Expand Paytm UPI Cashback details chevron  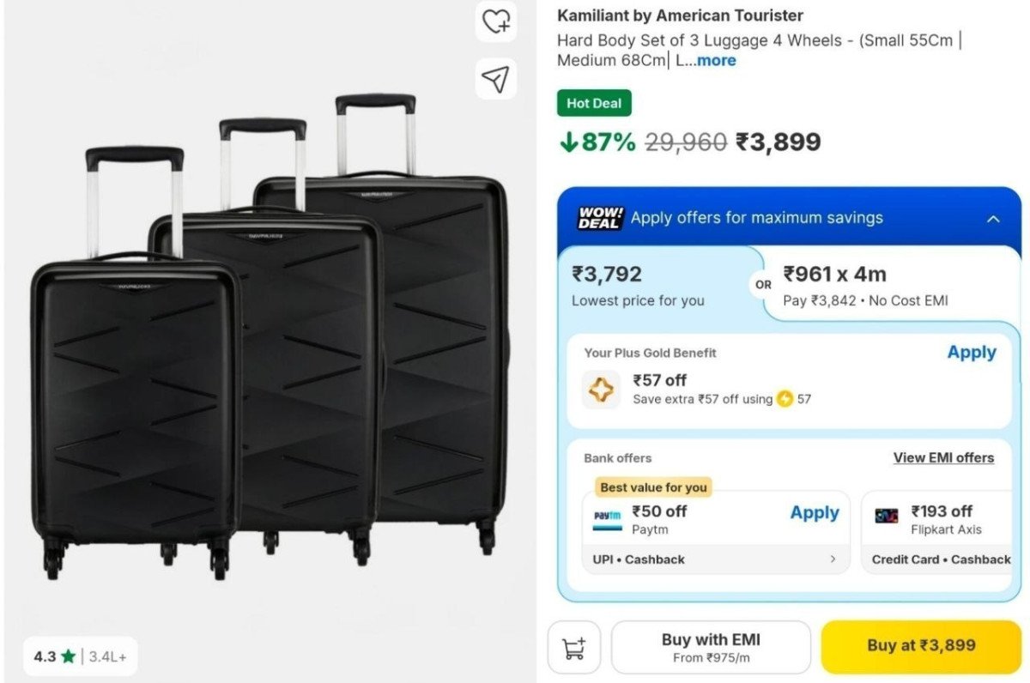pos(833,559)
